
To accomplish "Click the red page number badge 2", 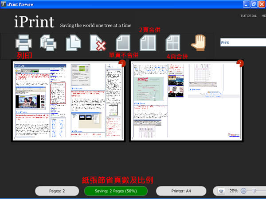I will click(x=240, y=64).
